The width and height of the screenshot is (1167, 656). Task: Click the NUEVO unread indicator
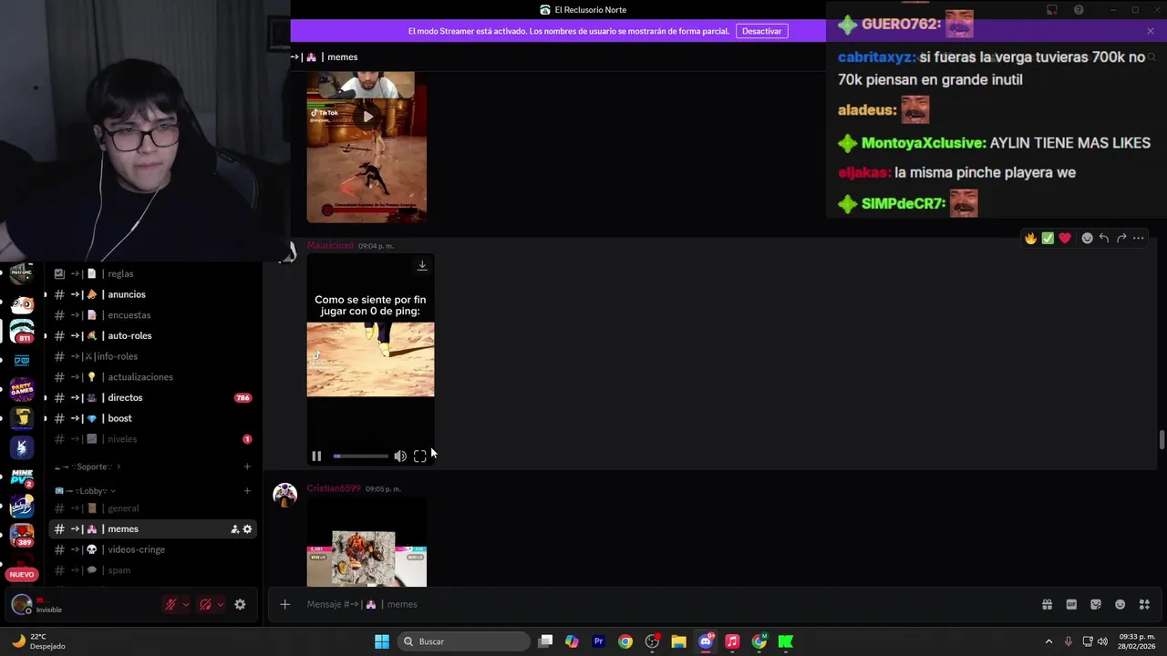(22, 575)
